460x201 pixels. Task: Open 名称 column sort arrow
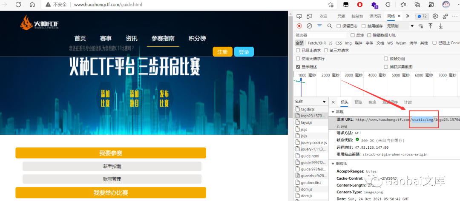coord(324,102)
